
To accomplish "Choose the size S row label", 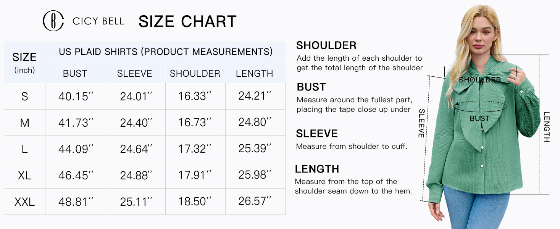I will [24, 96].
